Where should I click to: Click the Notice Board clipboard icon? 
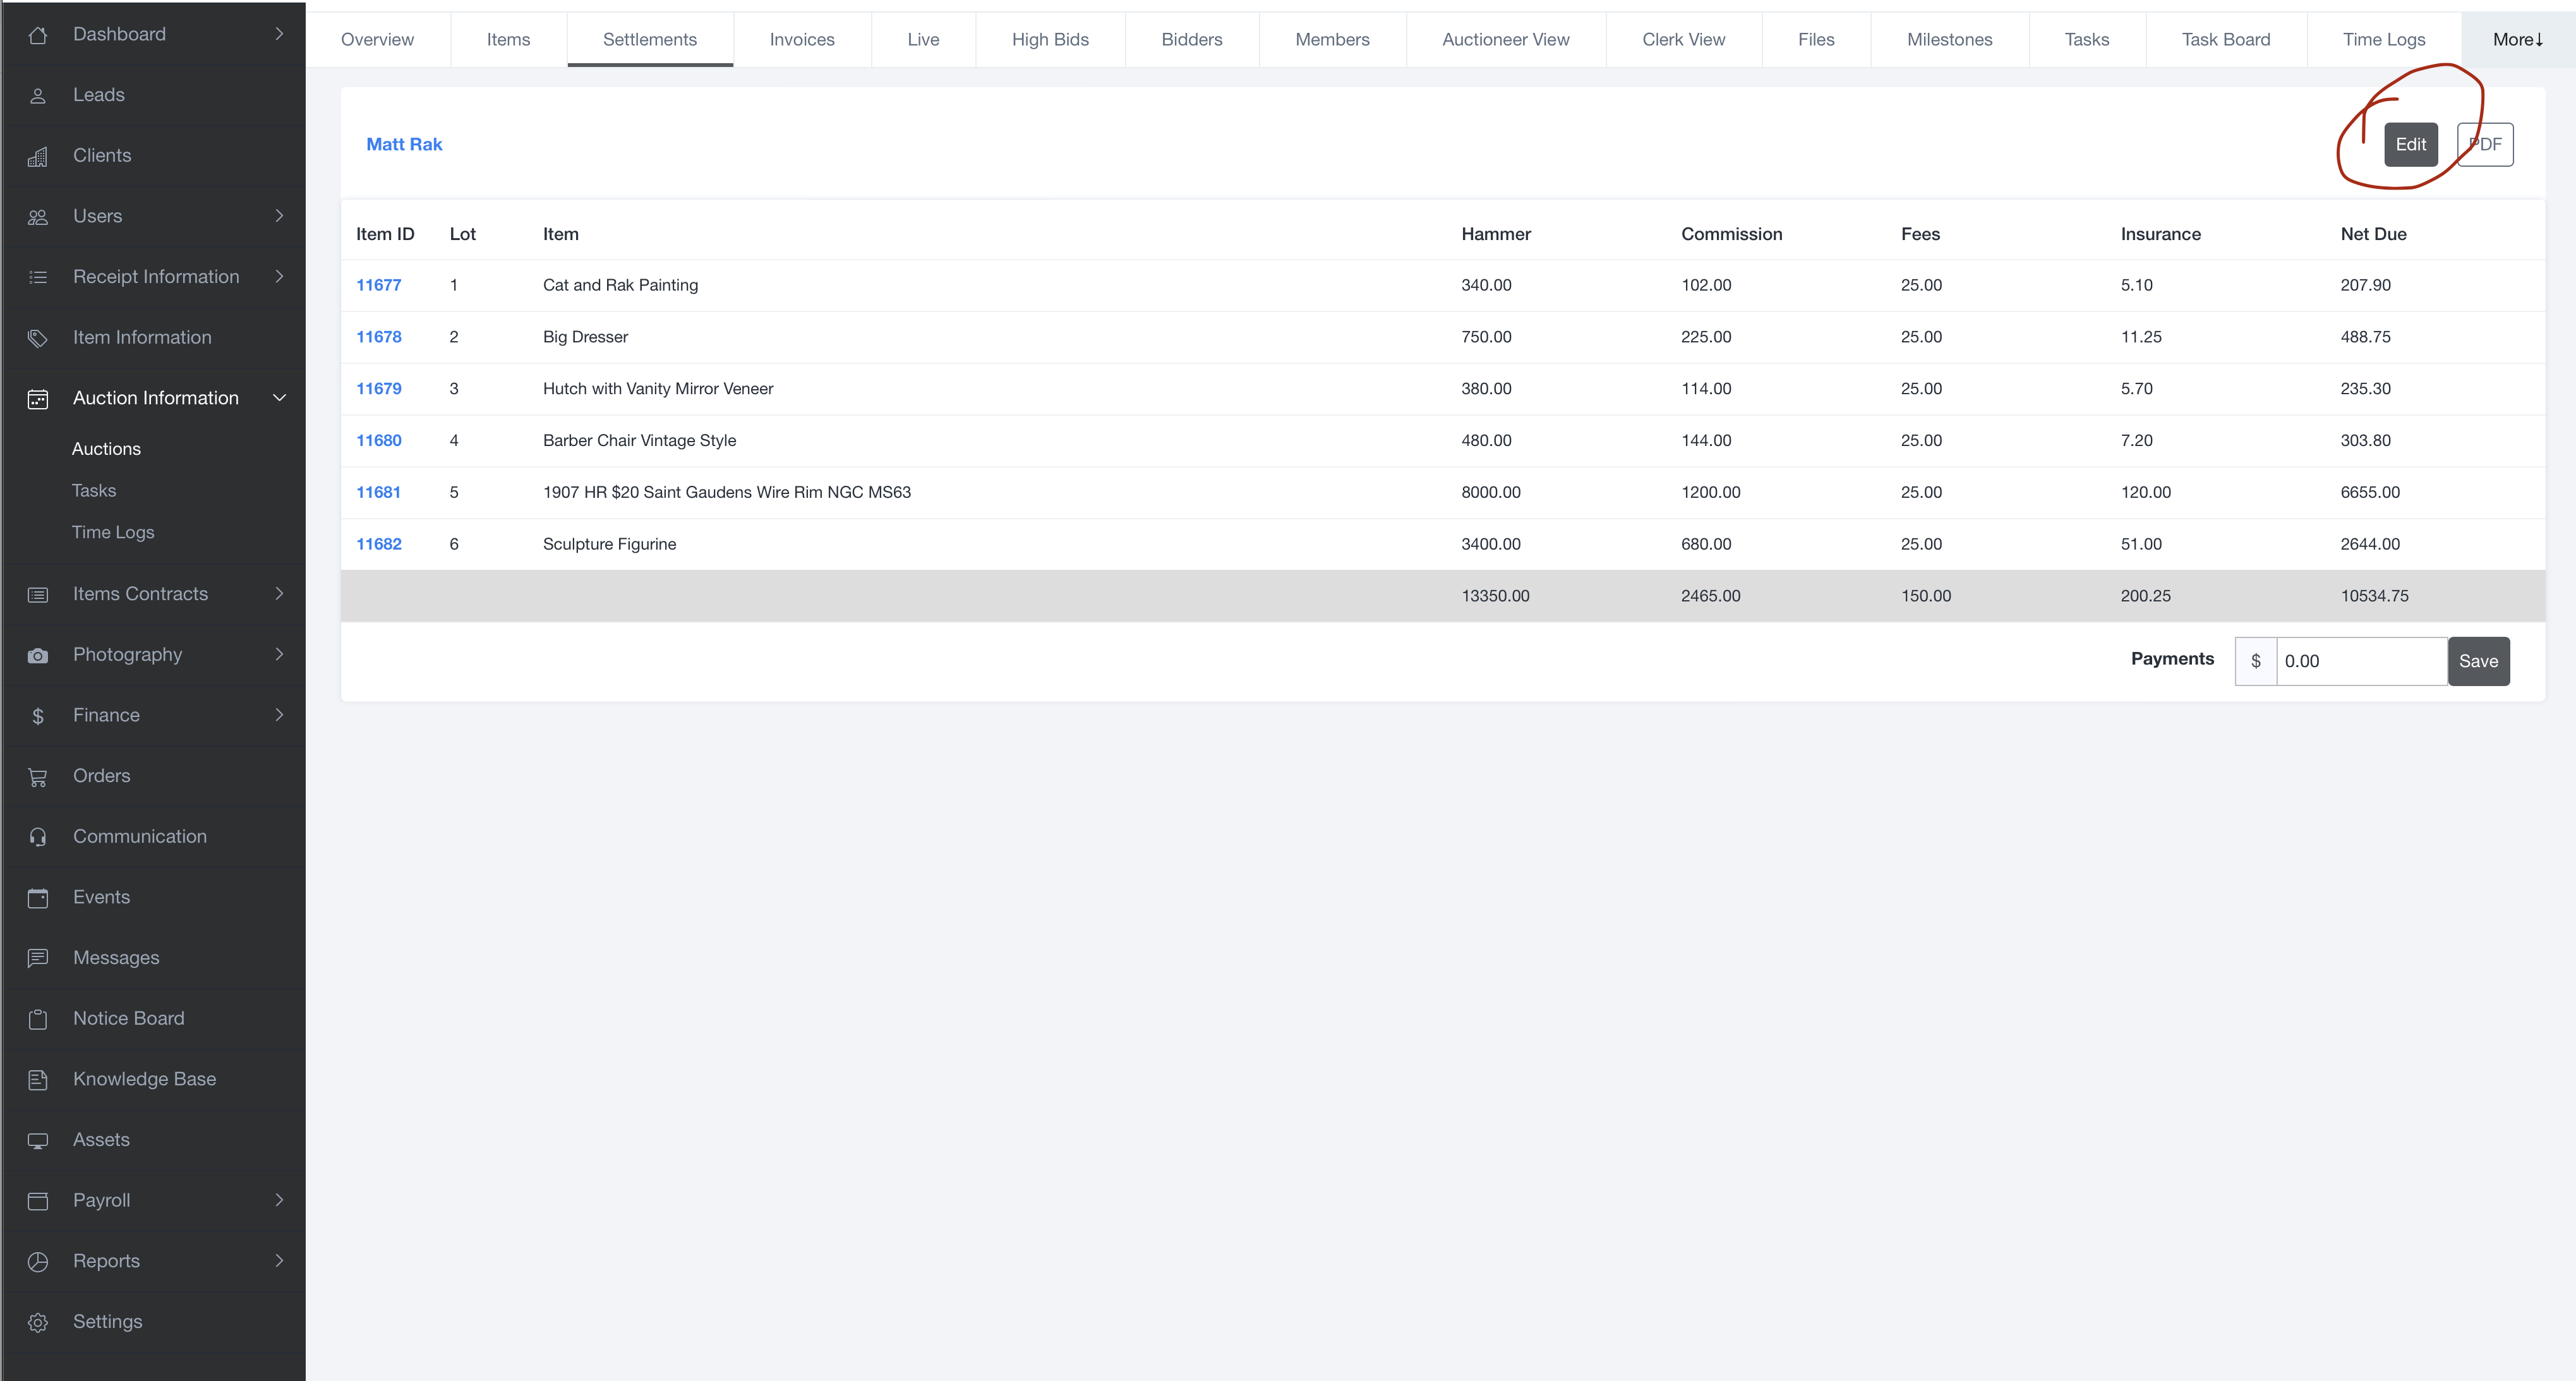pyautogui.click(x=38, y=1019)
